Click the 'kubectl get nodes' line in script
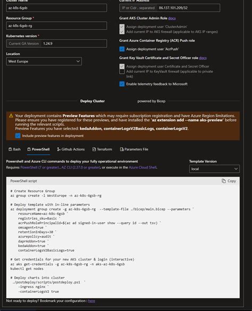This screenshot has width=252, height=311. pyautogui.click(x=27, y=269)
